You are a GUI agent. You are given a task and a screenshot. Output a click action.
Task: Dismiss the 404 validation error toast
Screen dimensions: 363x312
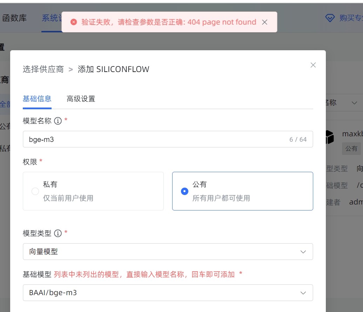[264, 22]
